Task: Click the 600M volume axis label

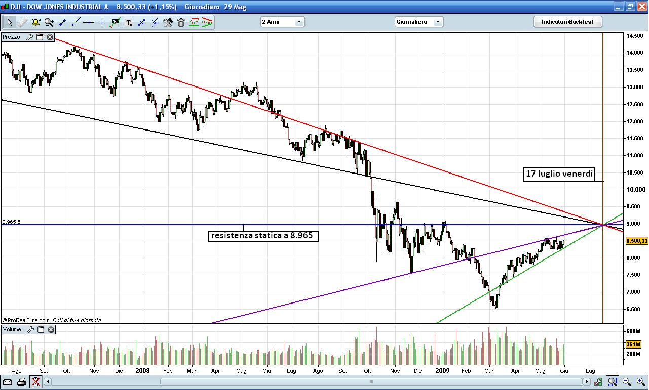Action: pos(634,331)
